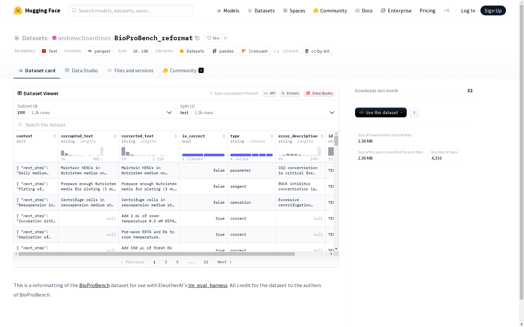Image resolution: width=524 pixels, height=327 pixels.
Task: Click the Embed button
Action: pos(290,93)
